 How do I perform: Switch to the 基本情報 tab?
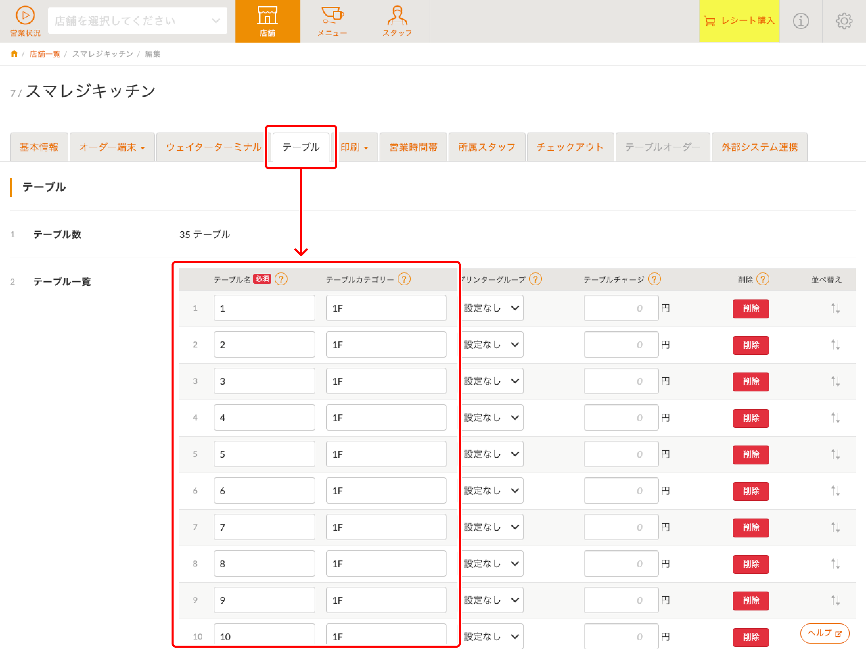[39, 147]
